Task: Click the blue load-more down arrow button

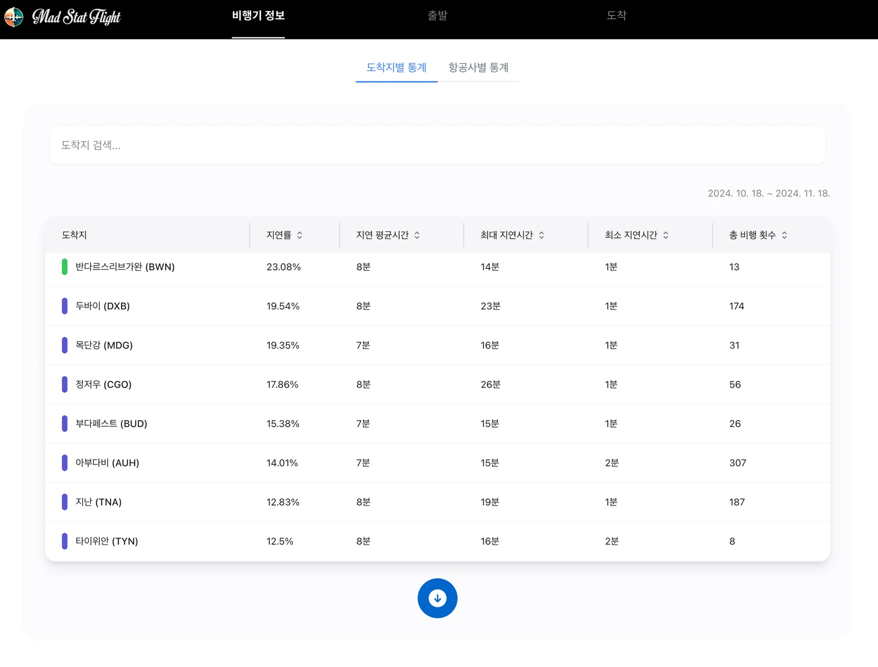Action: (437, 598)
